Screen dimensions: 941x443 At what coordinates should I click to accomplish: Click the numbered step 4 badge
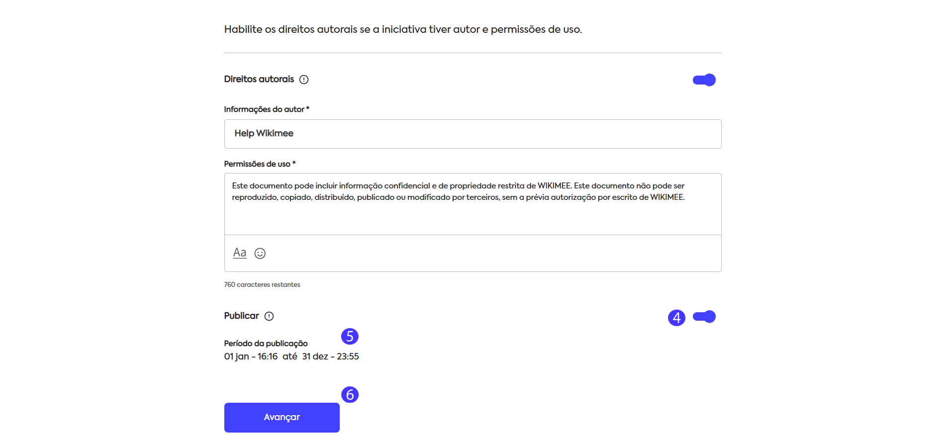coord(676,318)
